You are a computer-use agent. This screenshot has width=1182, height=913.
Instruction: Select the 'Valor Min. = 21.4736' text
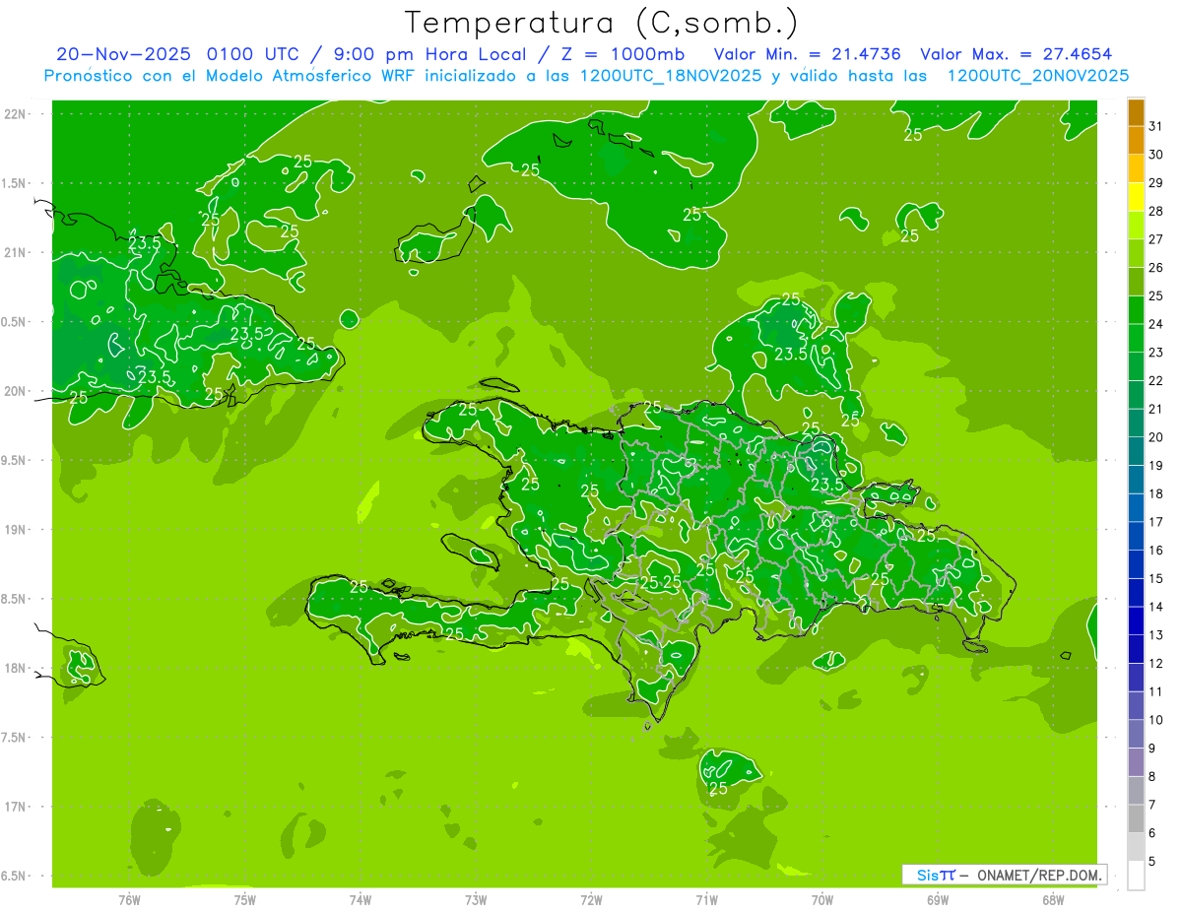coord(808,54)
